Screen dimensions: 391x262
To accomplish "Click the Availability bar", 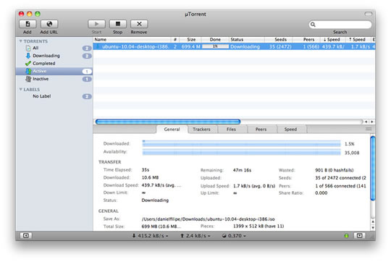I will click(241, 152).
